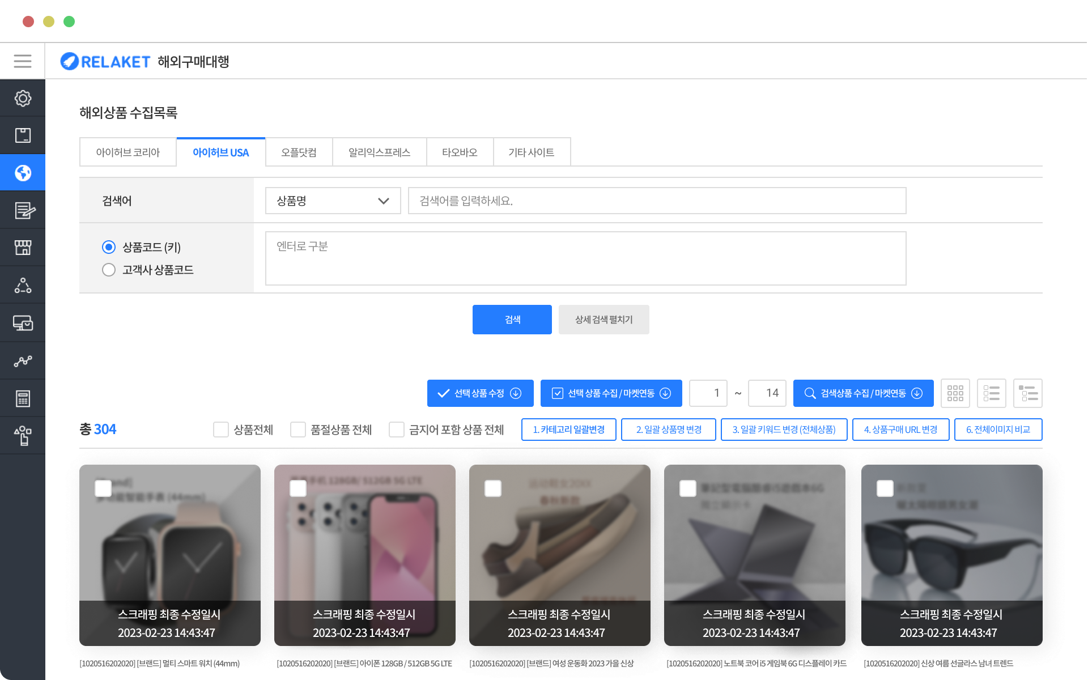Screen dimensions: 1088x680
Task: Click 1. 카테고리 일괄변경 button
Action: [568, 430]
